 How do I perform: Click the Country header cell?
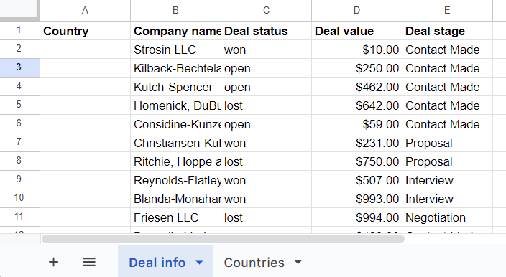(x=86, y=31)
